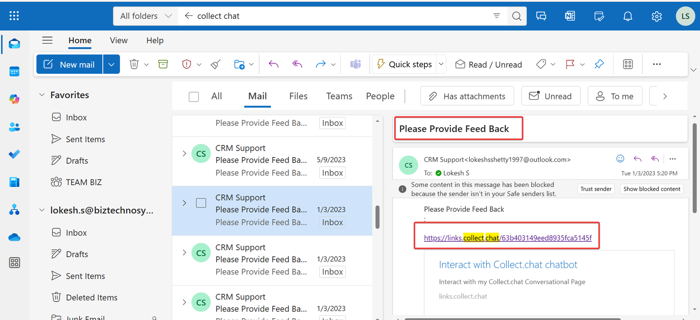The image size is (700, 320).
Task: React with the smiley emoji icon
Action: [x=620, y=159]
